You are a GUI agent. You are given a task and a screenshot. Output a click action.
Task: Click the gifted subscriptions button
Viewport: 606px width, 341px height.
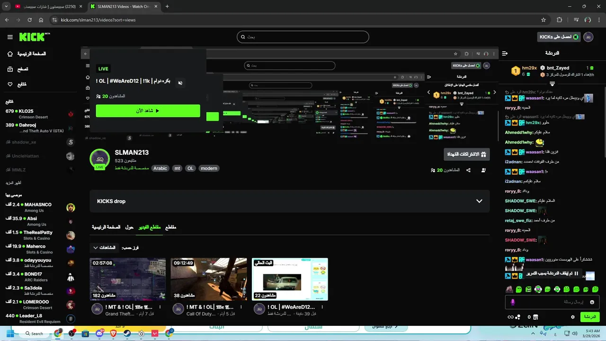click(467, 154)
